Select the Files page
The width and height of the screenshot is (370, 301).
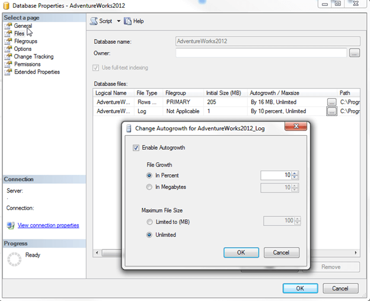pyautogui.click(x=19, y=33)
